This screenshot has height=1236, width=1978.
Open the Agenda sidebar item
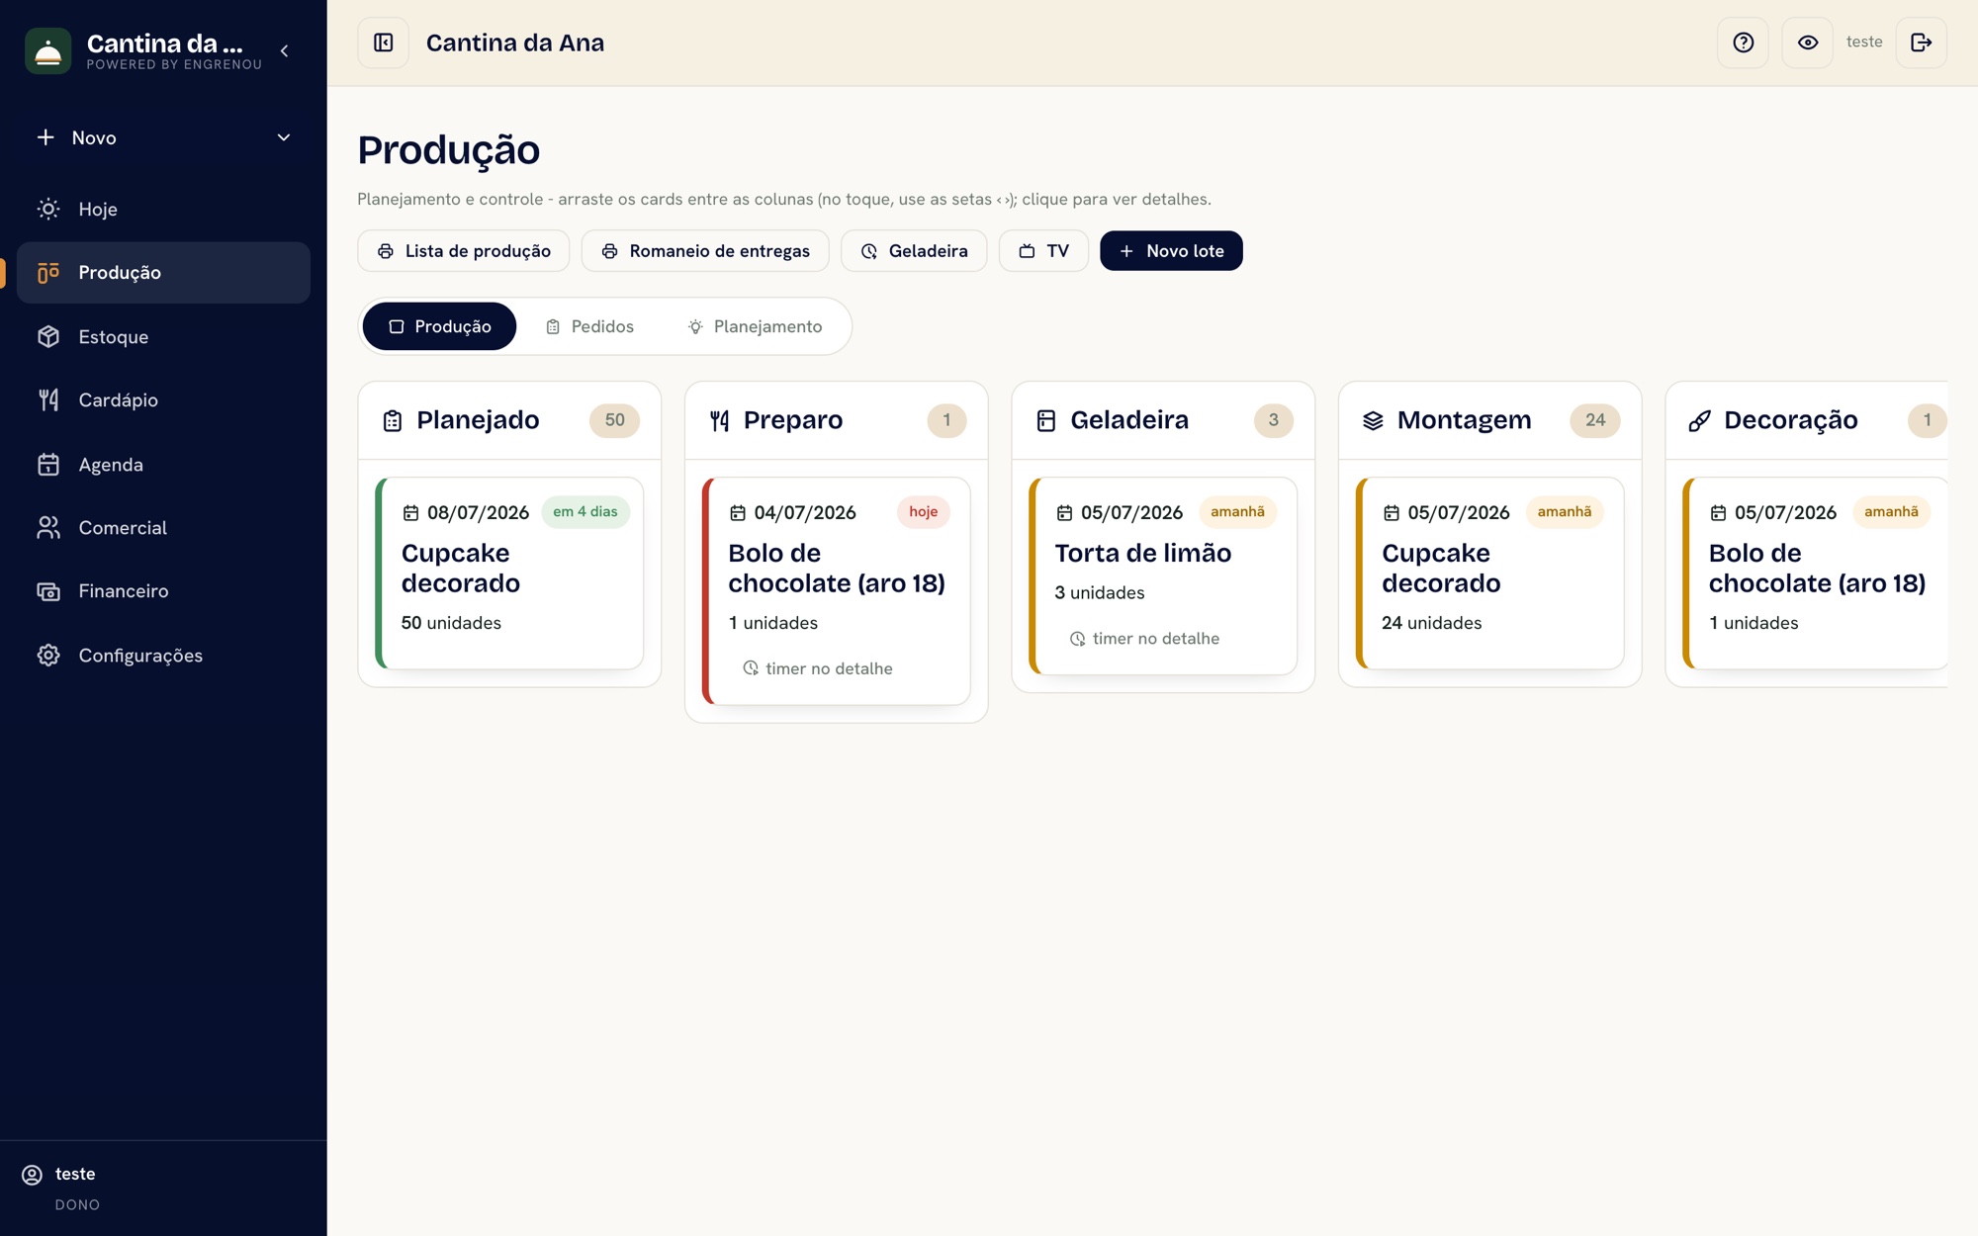163,464
